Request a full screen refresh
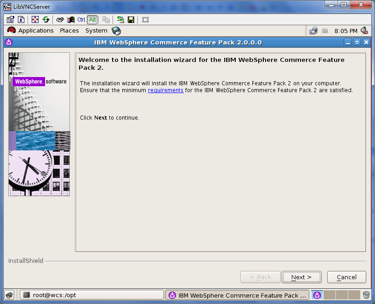 [45, 19]
